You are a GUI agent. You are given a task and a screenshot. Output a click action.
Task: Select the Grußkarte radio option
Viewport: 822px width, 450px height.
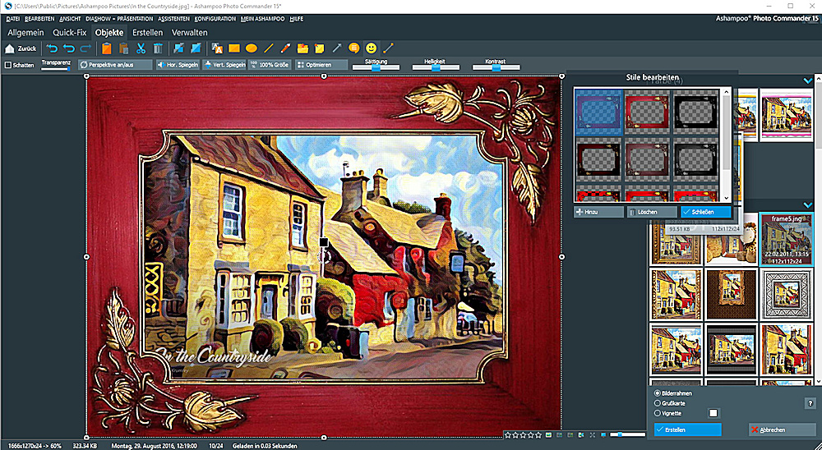click(657, 403)
